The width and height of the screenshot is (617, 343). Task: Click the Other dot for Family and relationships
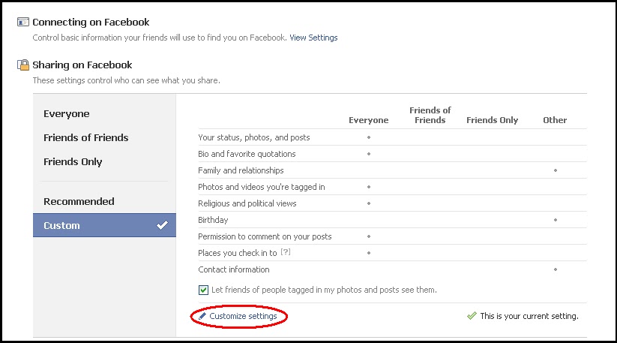(x=555, y=170)
